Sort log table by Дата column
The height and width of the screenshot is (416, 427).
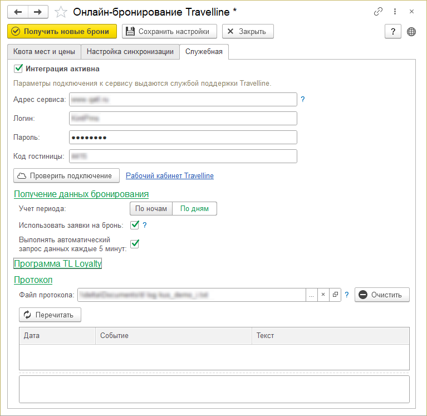tap(57, 336)
